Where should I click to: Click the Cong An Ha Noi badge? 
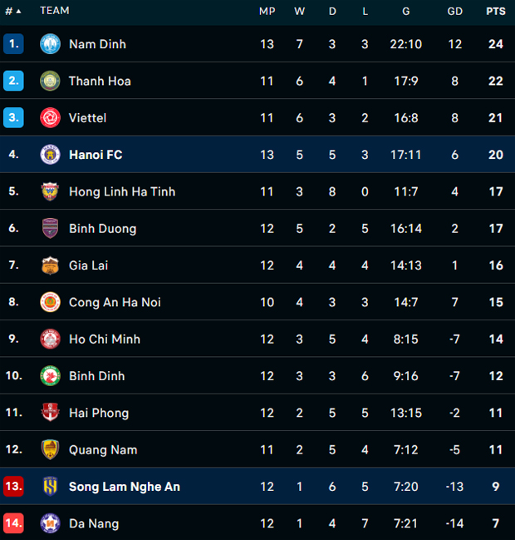tap(51, 302)
